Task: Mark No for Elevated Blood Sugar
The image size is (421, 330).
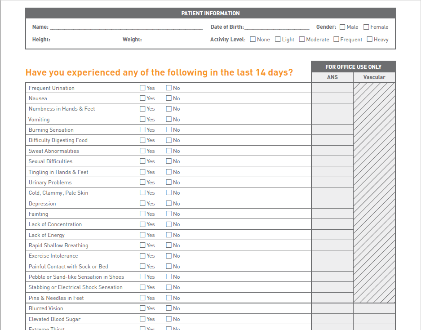Action: click(169, 319)
